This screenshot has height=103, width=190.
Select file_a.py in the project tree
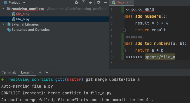(23, 14)
